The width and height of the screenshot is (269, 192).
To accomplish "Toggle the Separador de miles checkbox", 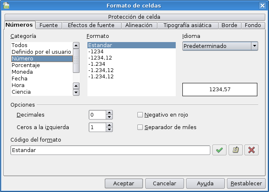I will [x=140, y=127].
